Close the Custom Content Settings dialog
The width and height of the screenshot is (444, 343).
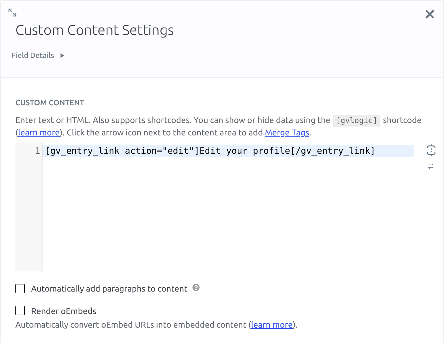pyautogui.click(x=430, y=14)
